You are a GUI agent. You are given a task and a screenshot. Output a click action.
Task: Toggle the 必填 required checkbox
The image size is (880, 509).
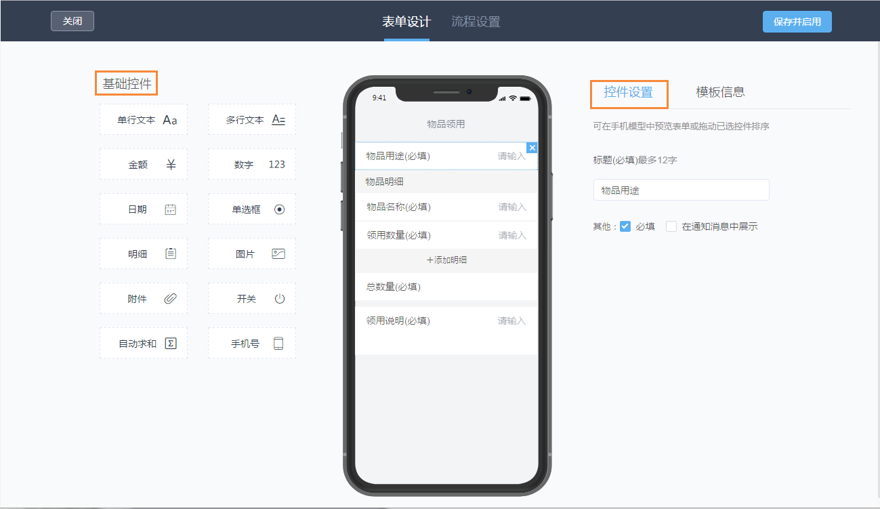[x=625, y=226]
